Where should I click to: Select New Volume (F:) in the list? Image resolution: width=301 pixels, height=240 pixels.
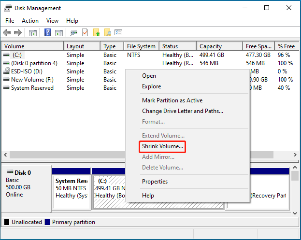[32, 80]
